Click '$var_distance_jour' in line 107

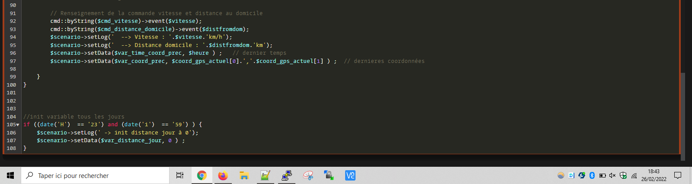coord(131,140)
